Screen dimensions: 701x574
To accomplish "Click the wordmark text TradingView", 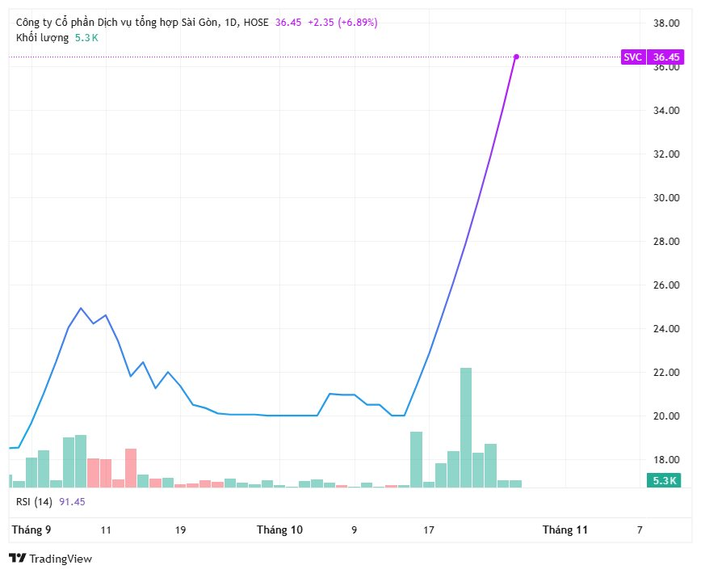I will tap(61, 559).
